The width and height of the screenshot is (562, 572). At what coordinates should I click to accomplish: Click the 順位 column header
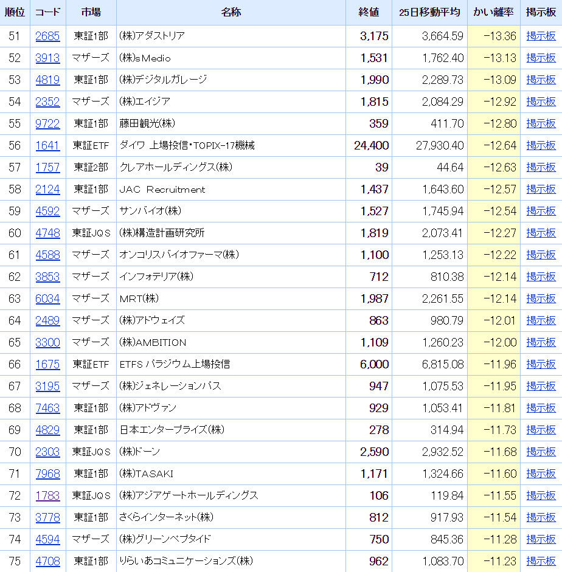[x=15, y=12]
